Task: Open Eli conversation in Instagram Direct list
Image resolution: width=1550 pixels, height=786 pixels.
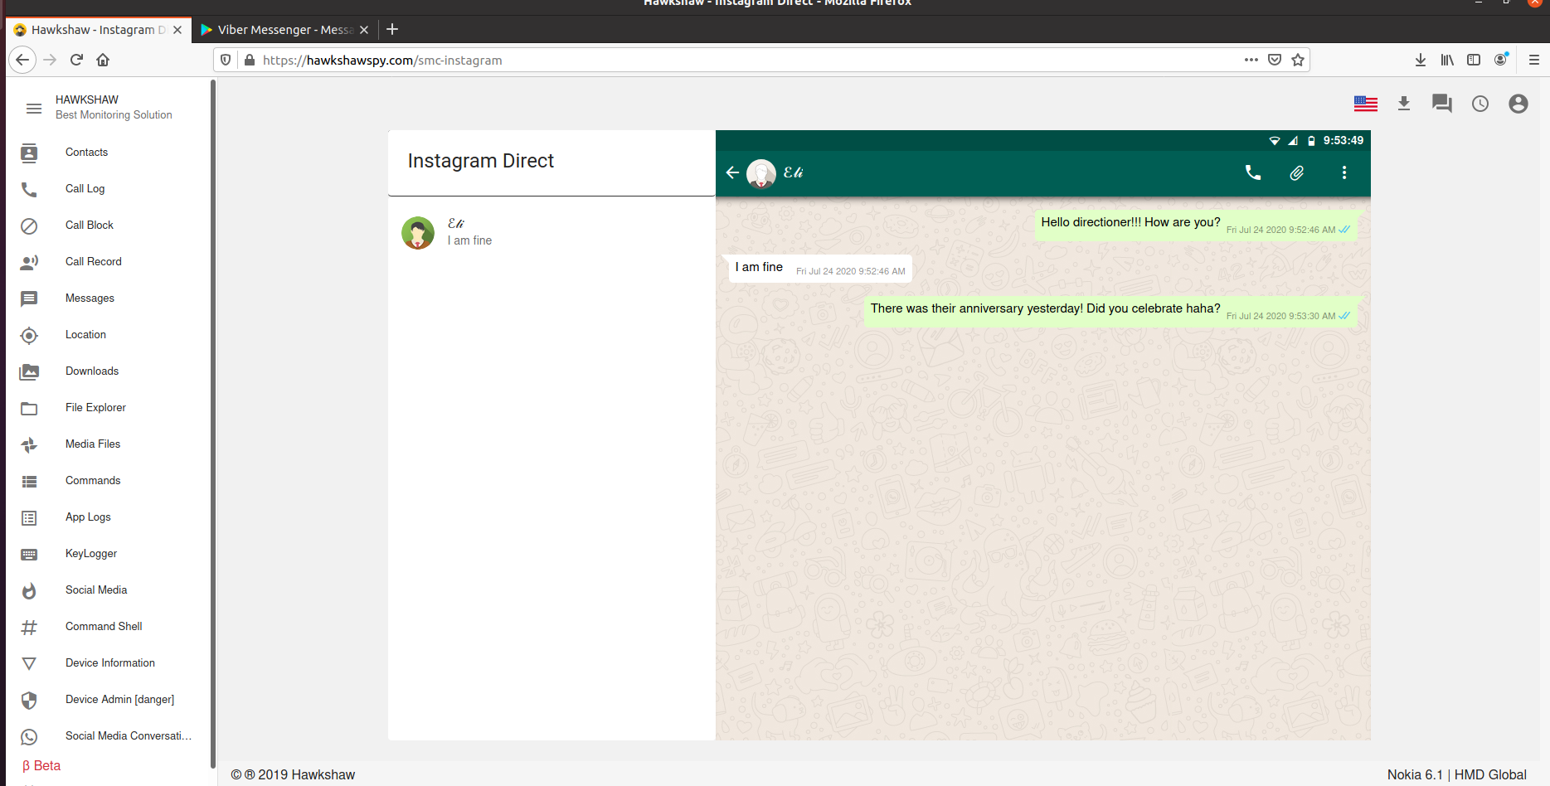Action: click(551, 232)
